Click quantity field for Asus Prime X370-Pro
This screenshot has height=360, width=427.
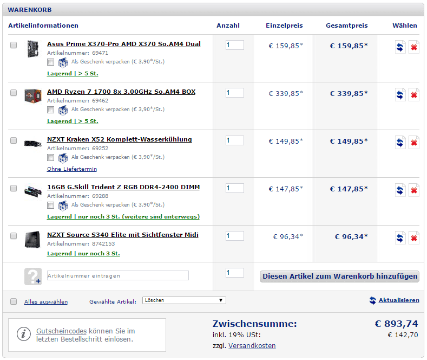pyautogui.click(x=234, y=45)
